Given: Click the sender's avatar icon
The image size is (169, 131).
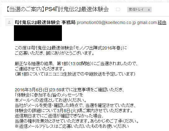Looking at the screenshot, I should [x=9, y=22].
